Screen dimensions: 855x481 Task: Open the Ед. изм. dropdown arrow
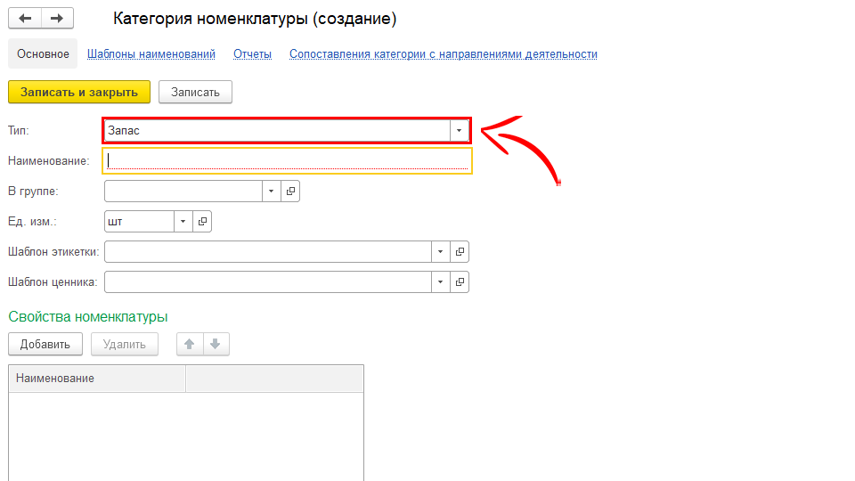pyautogui.click(x=183, y=222)
